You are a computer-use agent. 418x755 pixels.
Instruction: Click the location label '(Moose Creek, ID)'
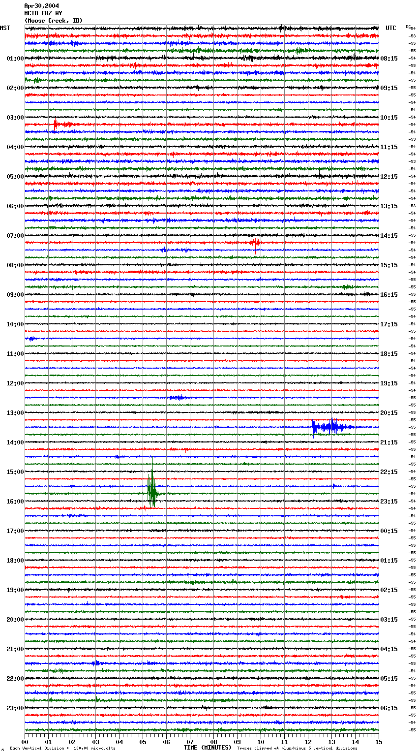(x=54, y=21)
